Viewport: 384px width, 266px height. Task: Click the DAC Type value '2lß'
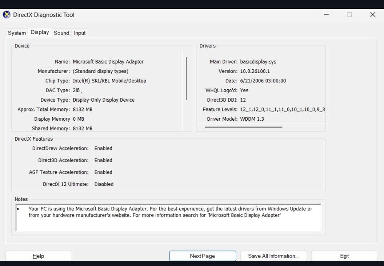[77, 90]
